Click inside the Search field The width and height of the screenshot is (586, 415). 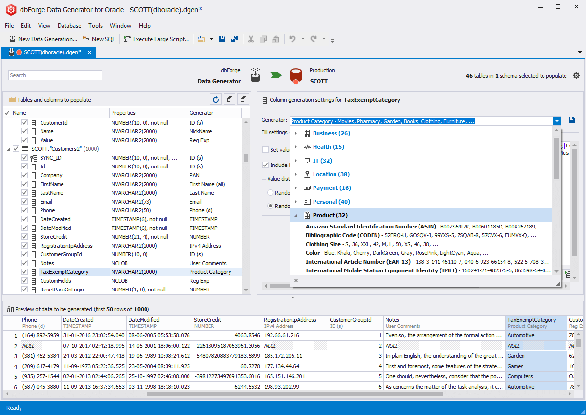click(55, 75)
